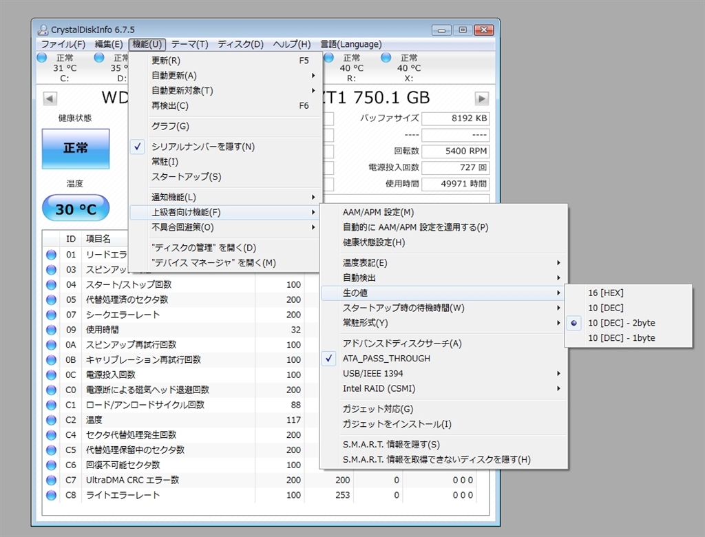
Task: Expand 温度表記(E) submenu
Action: click(443, 263)
